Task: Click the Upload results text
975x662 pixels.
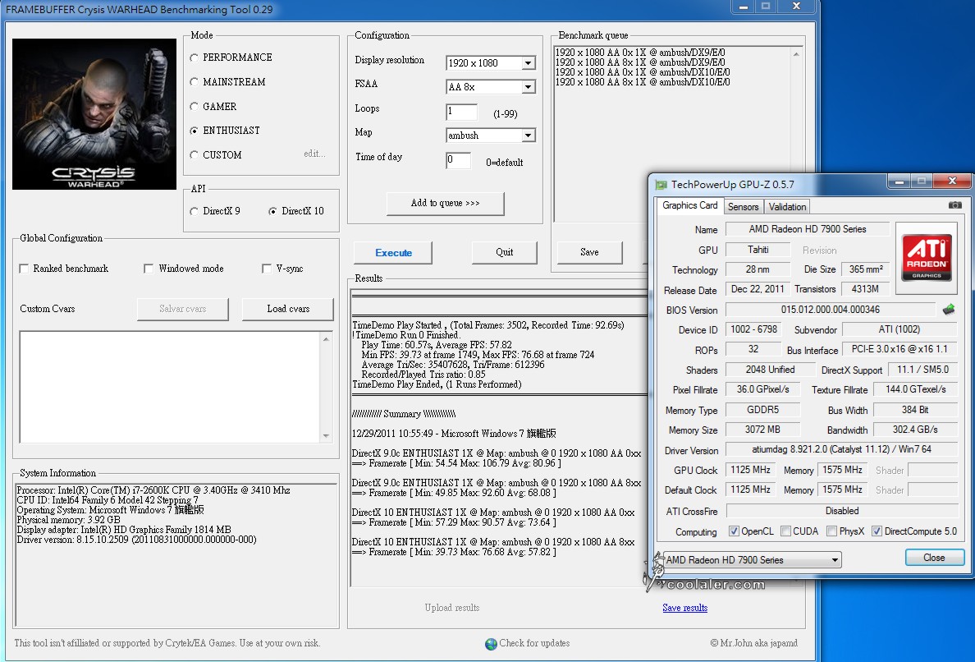Action: (x=452, y=608)
